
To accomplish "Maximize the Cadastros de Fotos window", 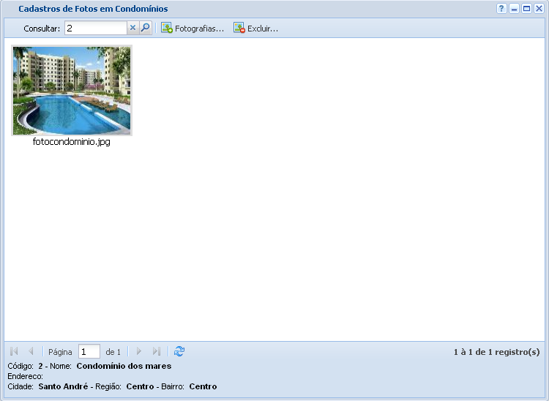I will point(526,9).
